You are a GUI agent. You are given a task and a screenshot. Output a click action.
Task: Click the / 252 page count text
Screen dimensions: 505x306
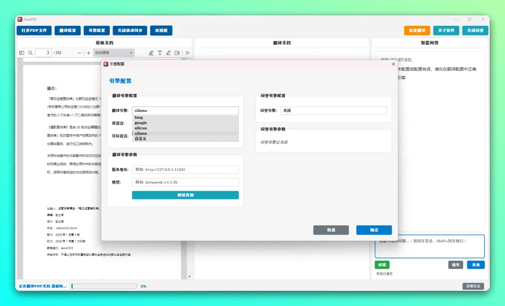point(58,53)
